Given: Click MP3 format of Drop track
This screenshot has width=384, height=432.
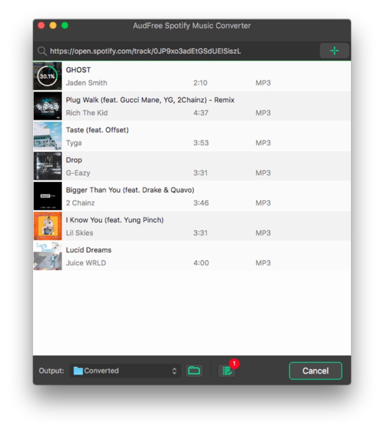Looking at the screenshot, I should point(263,173).
